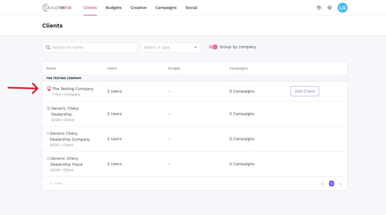The width and height of the screenshot is (386, 215).
Task: Switch to the Budgets tab
Action: [113, 8]
